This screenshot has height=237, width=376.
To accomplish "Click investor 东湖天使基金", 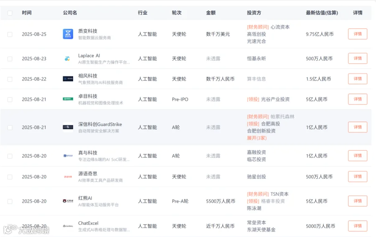I will coord(262,230).
